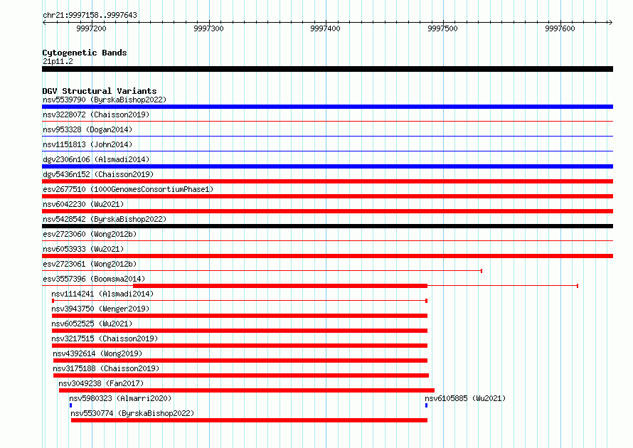Click the red bar under nsv3175188
This screenshot has width=633, height=448.
click(241, 375)
